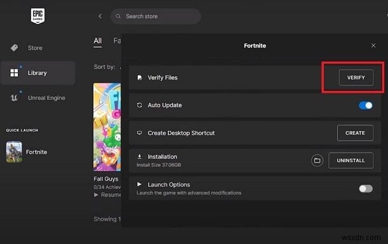The width and height of the screenshot is (388, 244).
Task: Click the UNINSTALL button
Action: 351,161
